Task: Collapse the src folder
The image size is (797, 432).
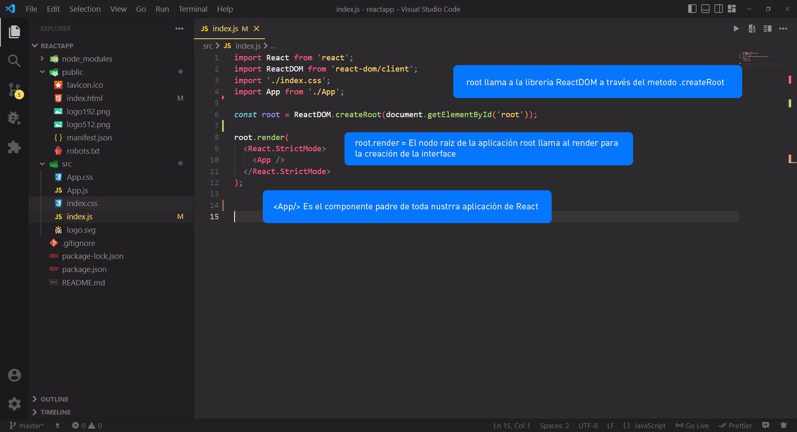Action: pos(111,164)
